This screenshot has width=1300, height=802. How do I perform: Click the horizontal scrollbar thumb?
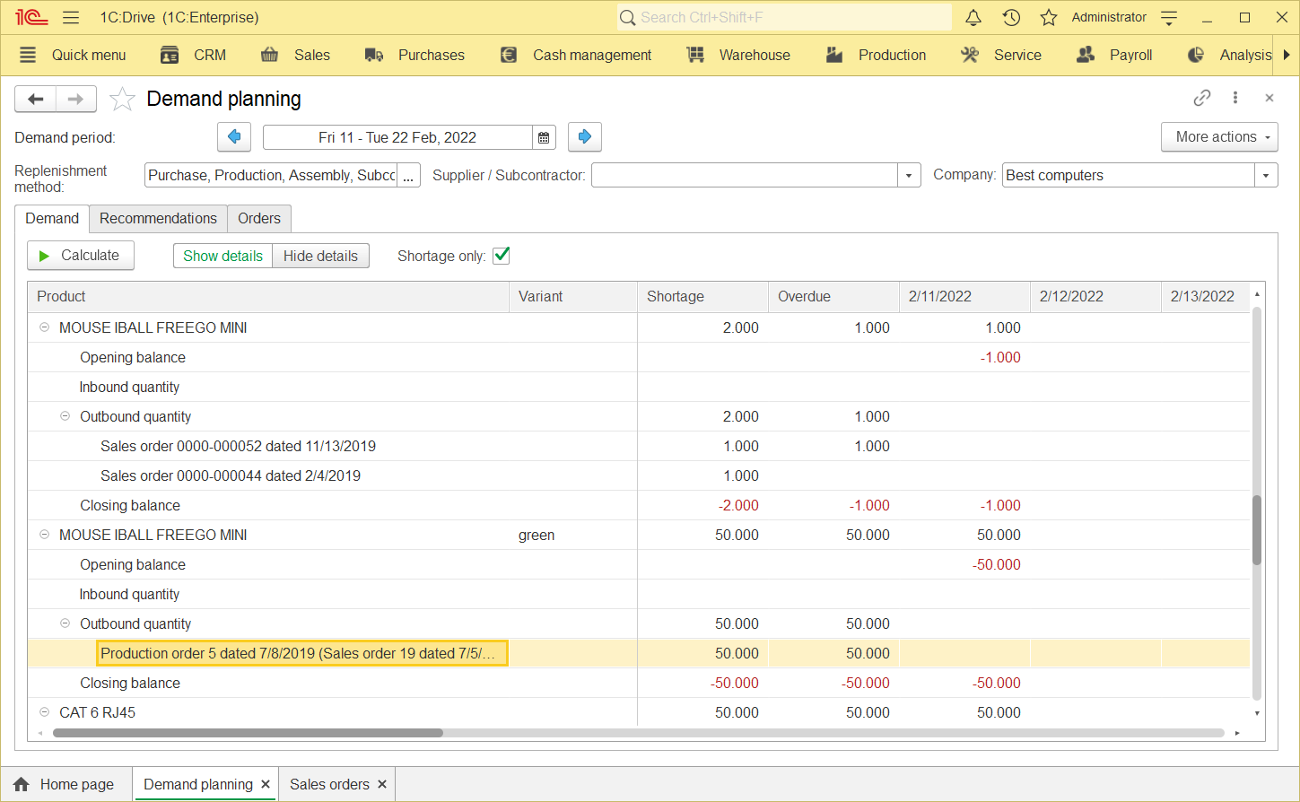coord(248,733)
